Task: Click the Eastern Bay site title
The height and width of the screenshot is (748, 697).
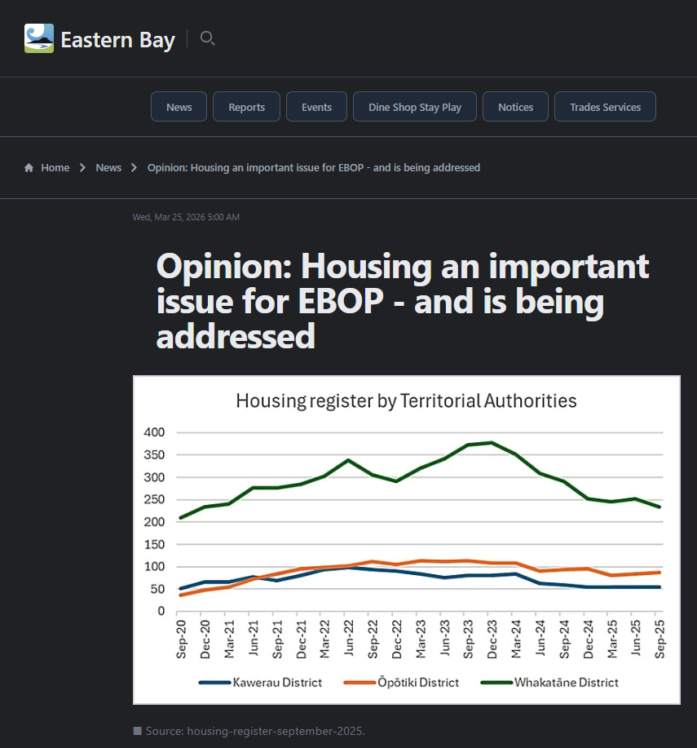Action: (x=117, y=40)
